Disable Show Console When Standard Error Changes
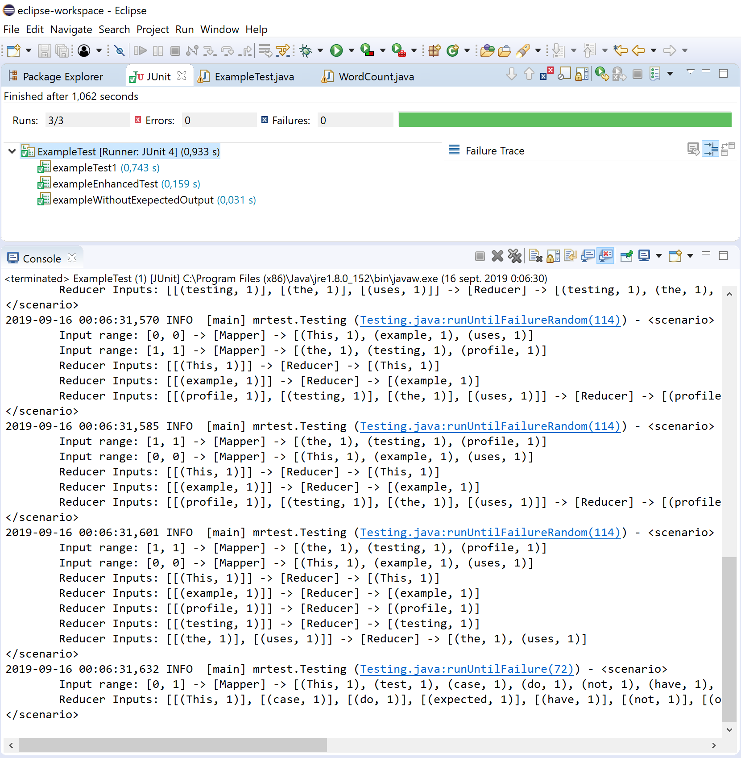Screen dimensions: 741x758 [x=605, y=256]
